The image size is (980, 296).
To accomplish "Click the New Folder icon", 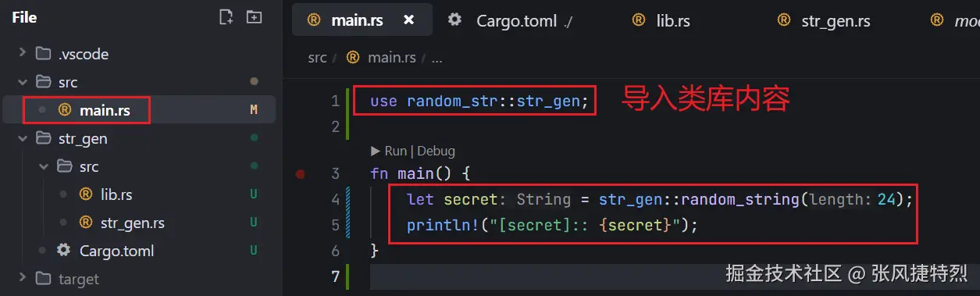I will click(x=254, y=17).
